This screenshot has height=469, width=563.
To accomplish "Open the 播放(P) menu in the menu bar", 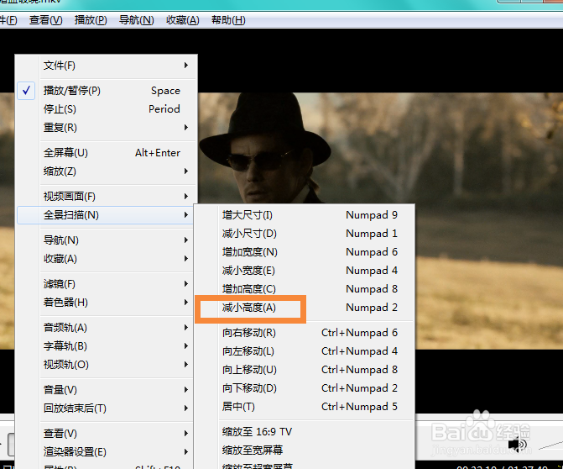I will [91, 20].
